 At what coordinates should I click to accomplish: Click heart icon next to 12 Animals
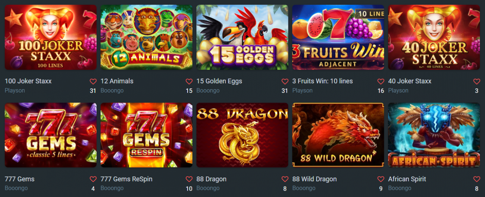coord(189,81)
